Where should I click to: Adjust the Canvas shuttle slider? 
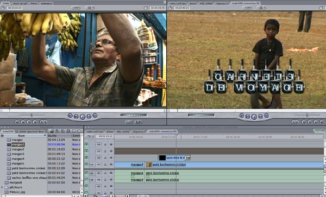coord(307,115)
